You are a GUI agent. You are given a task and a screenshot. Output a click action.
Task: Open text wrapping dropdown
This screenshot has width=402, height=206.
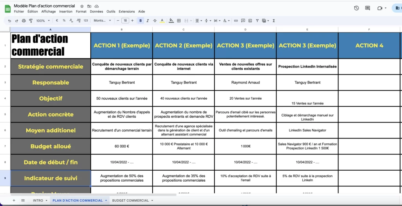217,21
